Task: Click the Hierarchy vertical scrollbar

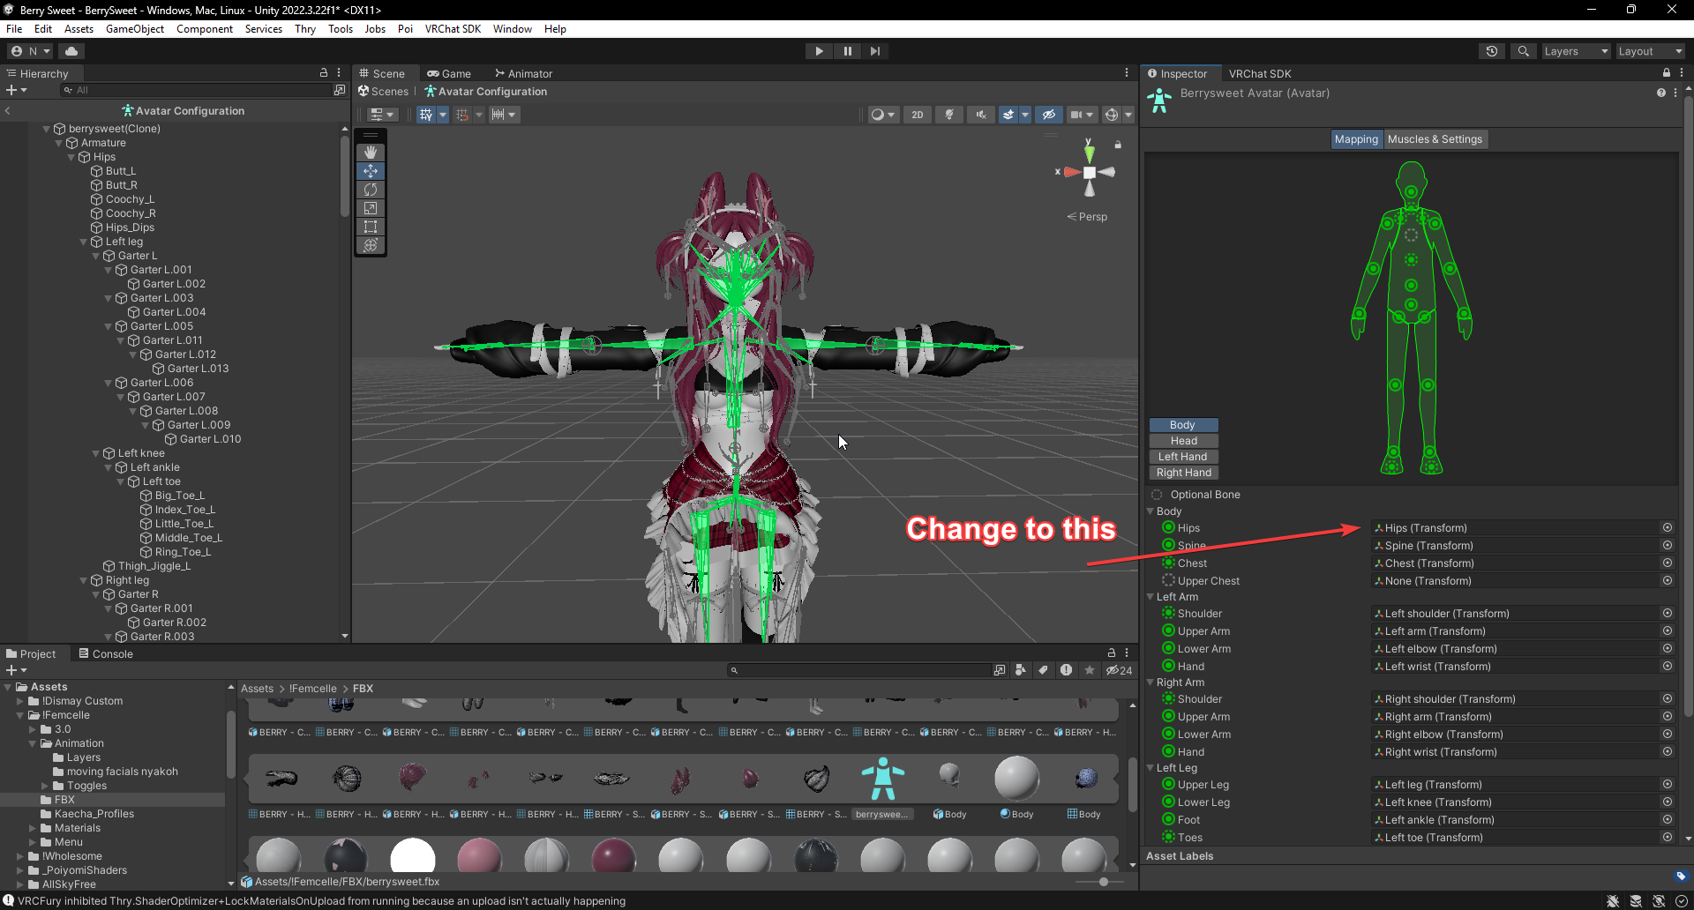Action: (x=344, y=176)
